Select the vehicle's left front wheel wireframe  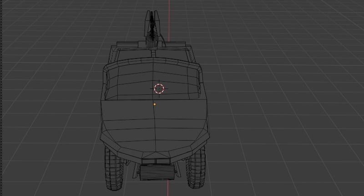pos(113,168)
